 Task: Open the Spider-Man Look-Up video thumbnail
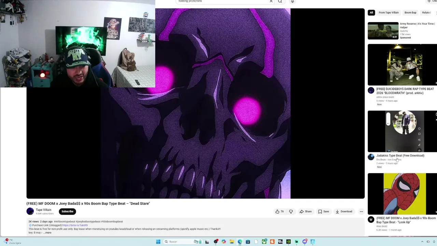[402, 194]
